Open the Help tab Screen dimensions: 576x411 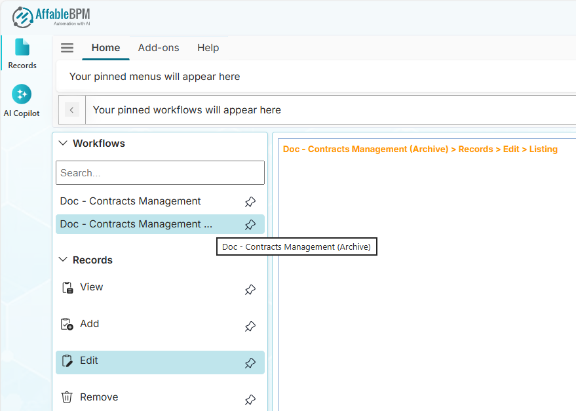(208, 48)
